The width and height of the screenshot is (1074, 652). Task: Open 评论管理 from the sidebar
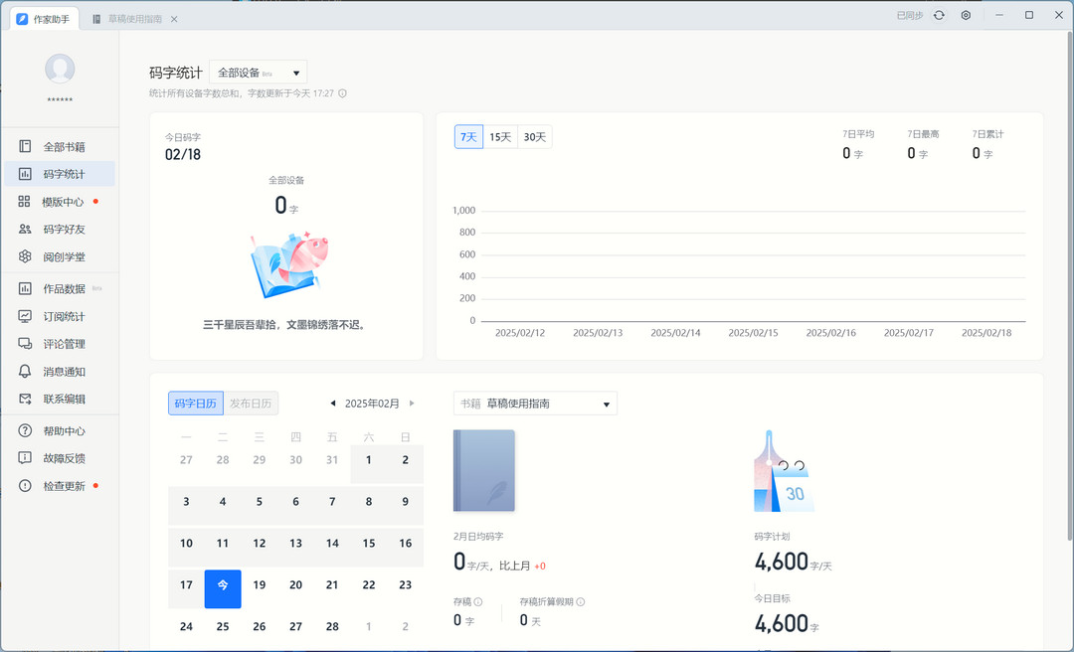[x=60, y=344]
